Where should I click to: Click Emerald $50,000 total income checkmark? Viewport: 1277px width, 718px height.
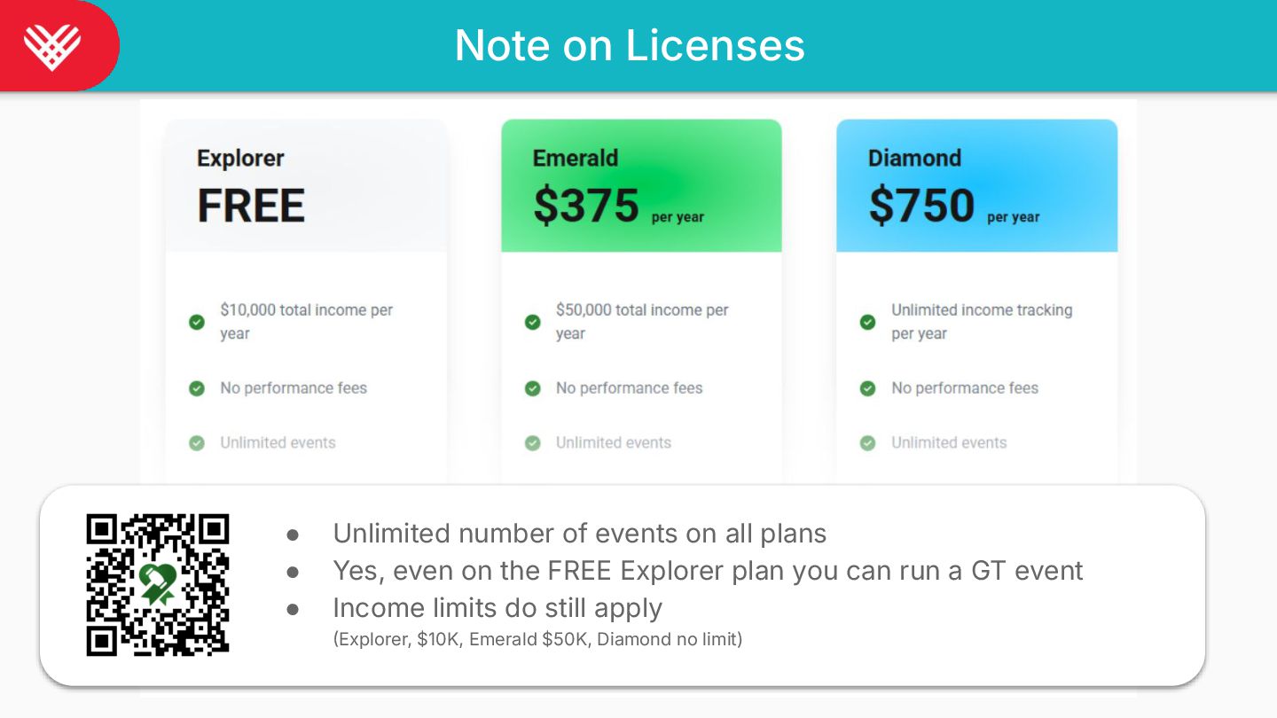click(x=533, y=322)
